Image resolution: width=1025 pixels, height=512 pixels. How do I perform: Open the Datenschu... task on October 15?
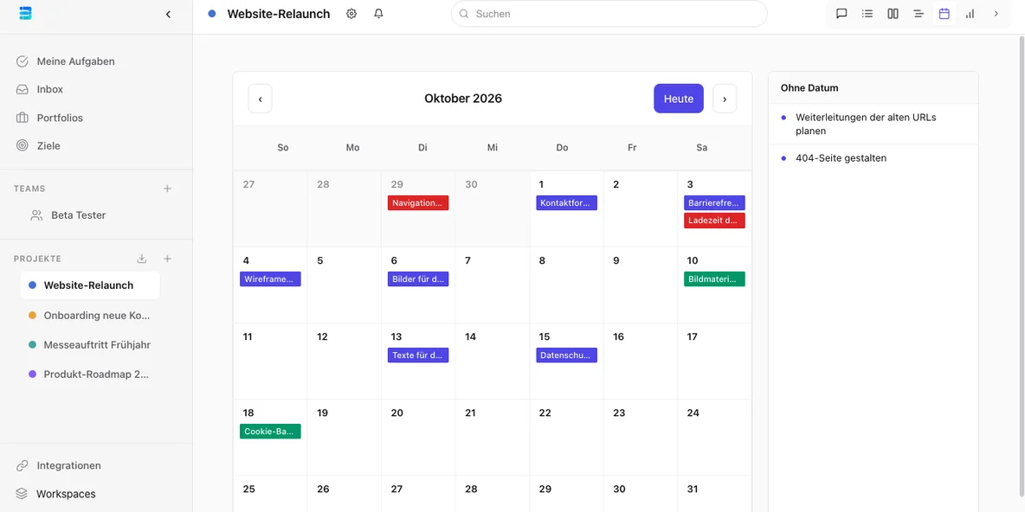point(567,355)
